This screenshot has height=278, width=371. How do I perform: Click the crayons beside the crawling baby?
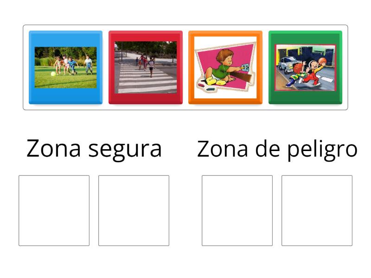pos(208,86)
